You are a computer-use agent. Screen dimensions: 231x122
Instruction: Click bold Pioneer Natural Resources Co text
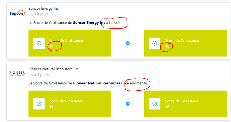pos(99,83)
